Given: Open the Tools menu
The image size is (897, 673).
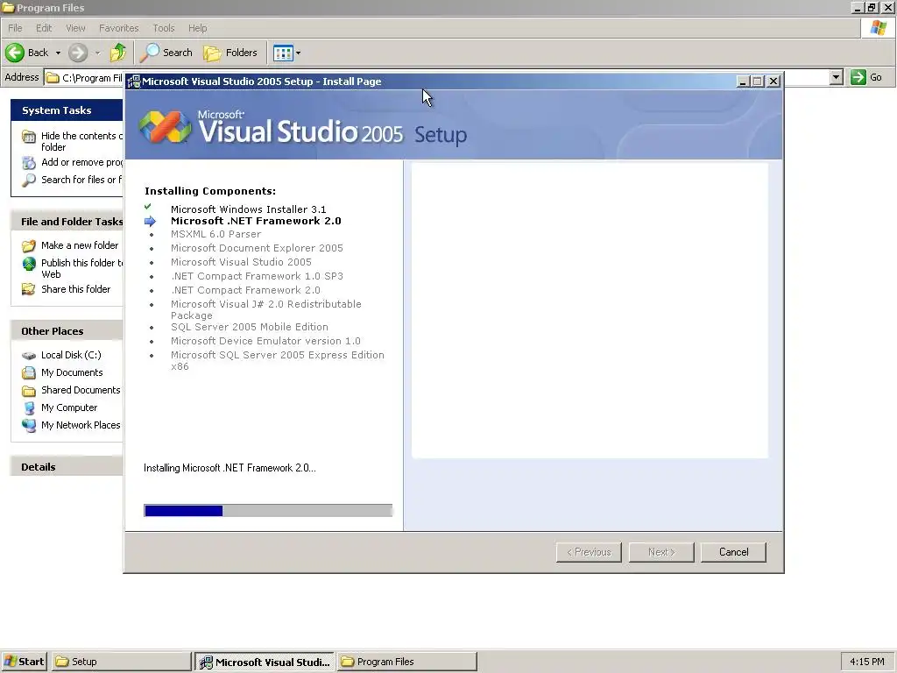Looking at the screenshot, I should click(164, 28).
